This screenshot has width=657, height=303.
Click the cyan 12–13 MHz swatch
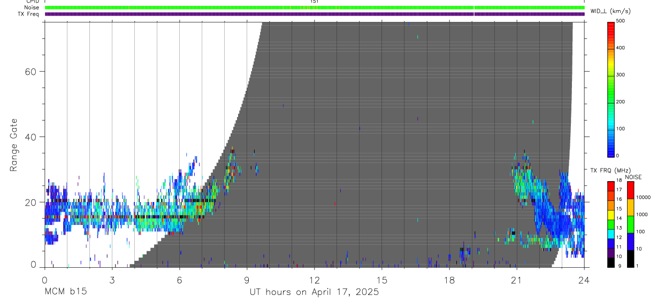[x=611, y=234]
